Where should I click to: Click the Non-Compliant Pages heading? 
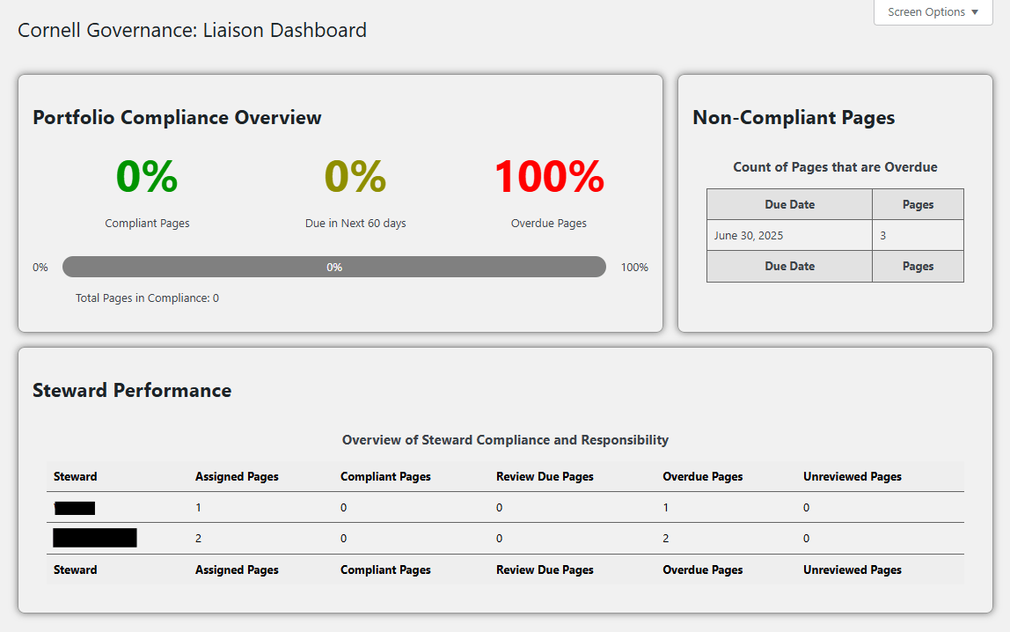pyautogui.click(x=794, y=118)
